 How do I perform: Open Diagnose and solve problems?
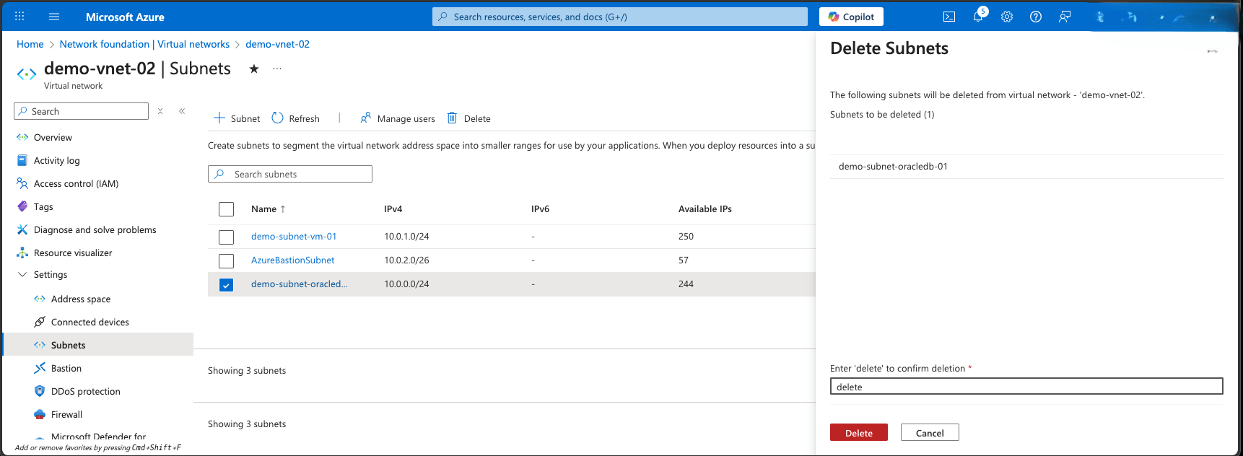click(95, 229)
